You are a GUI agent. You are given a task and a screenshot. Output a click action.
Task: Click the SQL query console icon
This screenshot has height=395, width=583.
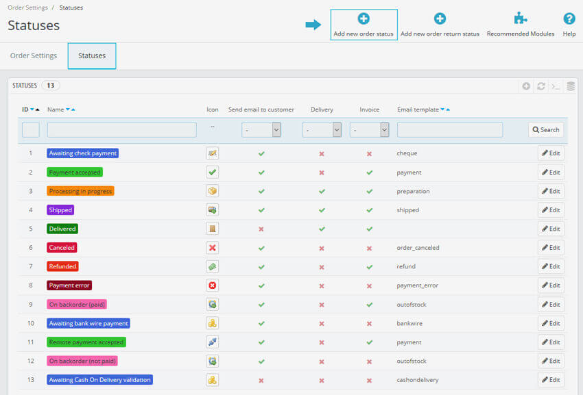[554, 86]
